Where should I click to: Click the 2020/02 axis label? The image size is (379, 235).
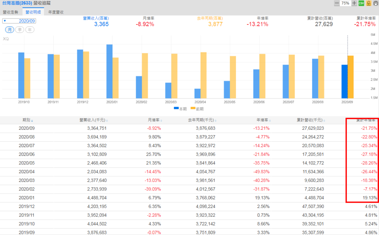click(x=141, y=102)
